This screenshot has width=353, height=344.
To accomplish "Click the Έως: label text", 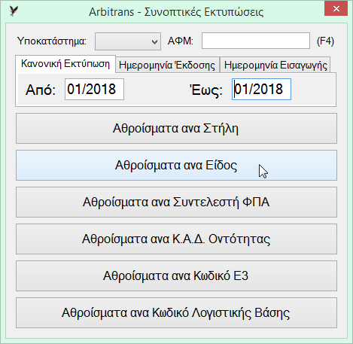I will (206, 90).
